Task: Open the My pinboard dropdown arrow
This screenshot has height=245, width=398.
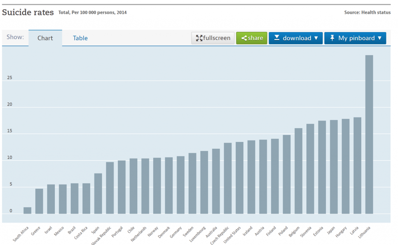Action: (379, 38)
